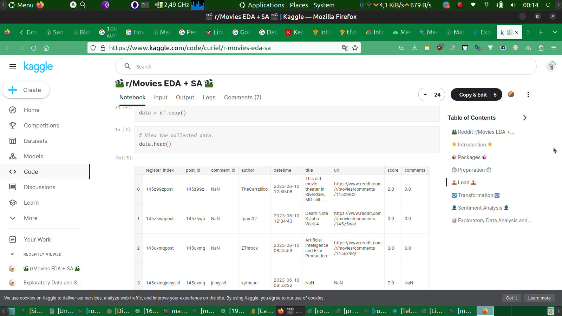The height and width of the screenshot is (316, 562).
Task: Click the translate page icon
Action: 345,48
